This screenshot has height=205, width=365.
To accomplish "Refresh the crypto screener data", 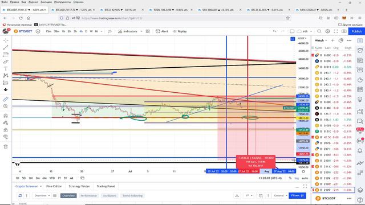I will pyautogui.click(x=21, y=195).
